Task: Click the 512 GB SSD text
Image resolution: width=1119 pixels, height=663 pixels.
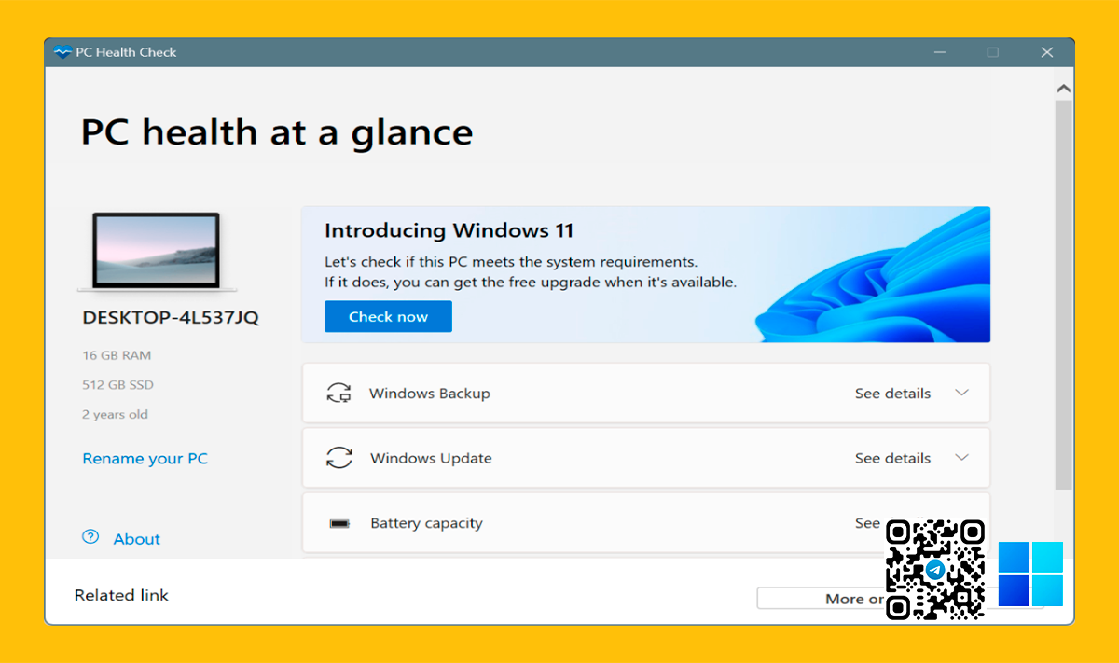Action: pos(117,385)
